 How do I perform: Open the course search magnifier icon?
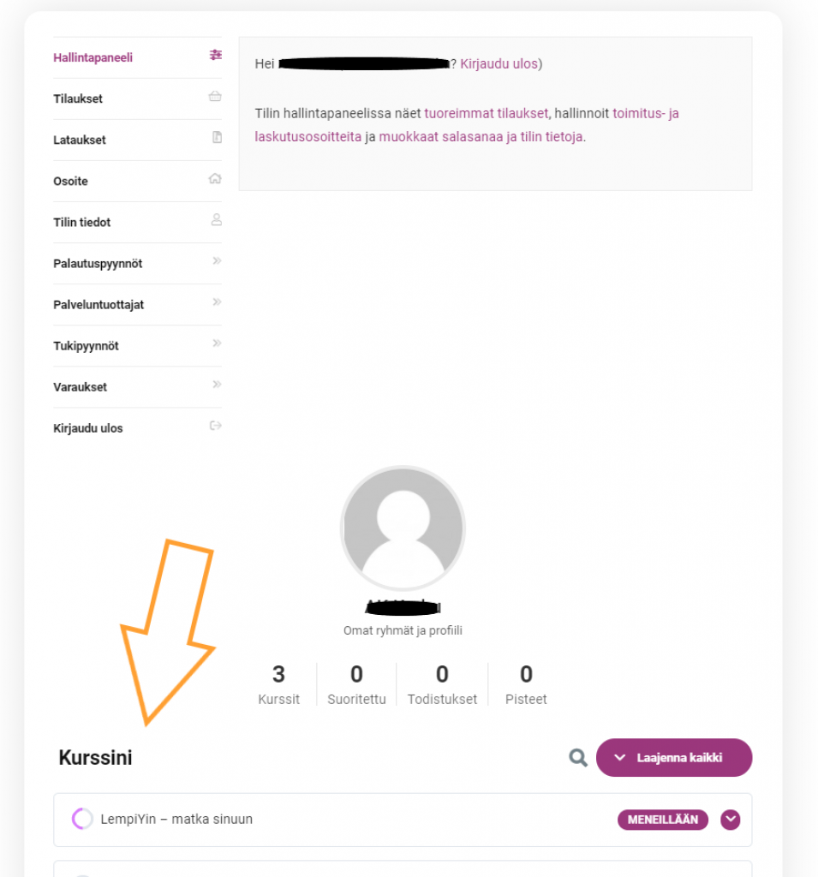(577, 757)
